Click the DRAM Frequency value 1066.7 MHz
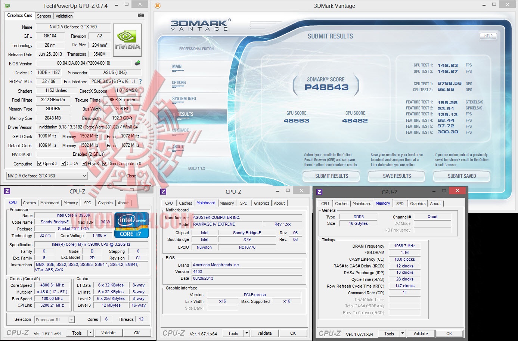 coord(404,246)
